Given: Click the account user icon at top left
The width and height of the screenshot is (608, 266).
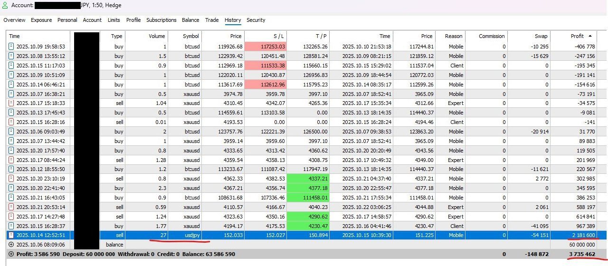Looking at the screenshot, I should coord(5,6).
